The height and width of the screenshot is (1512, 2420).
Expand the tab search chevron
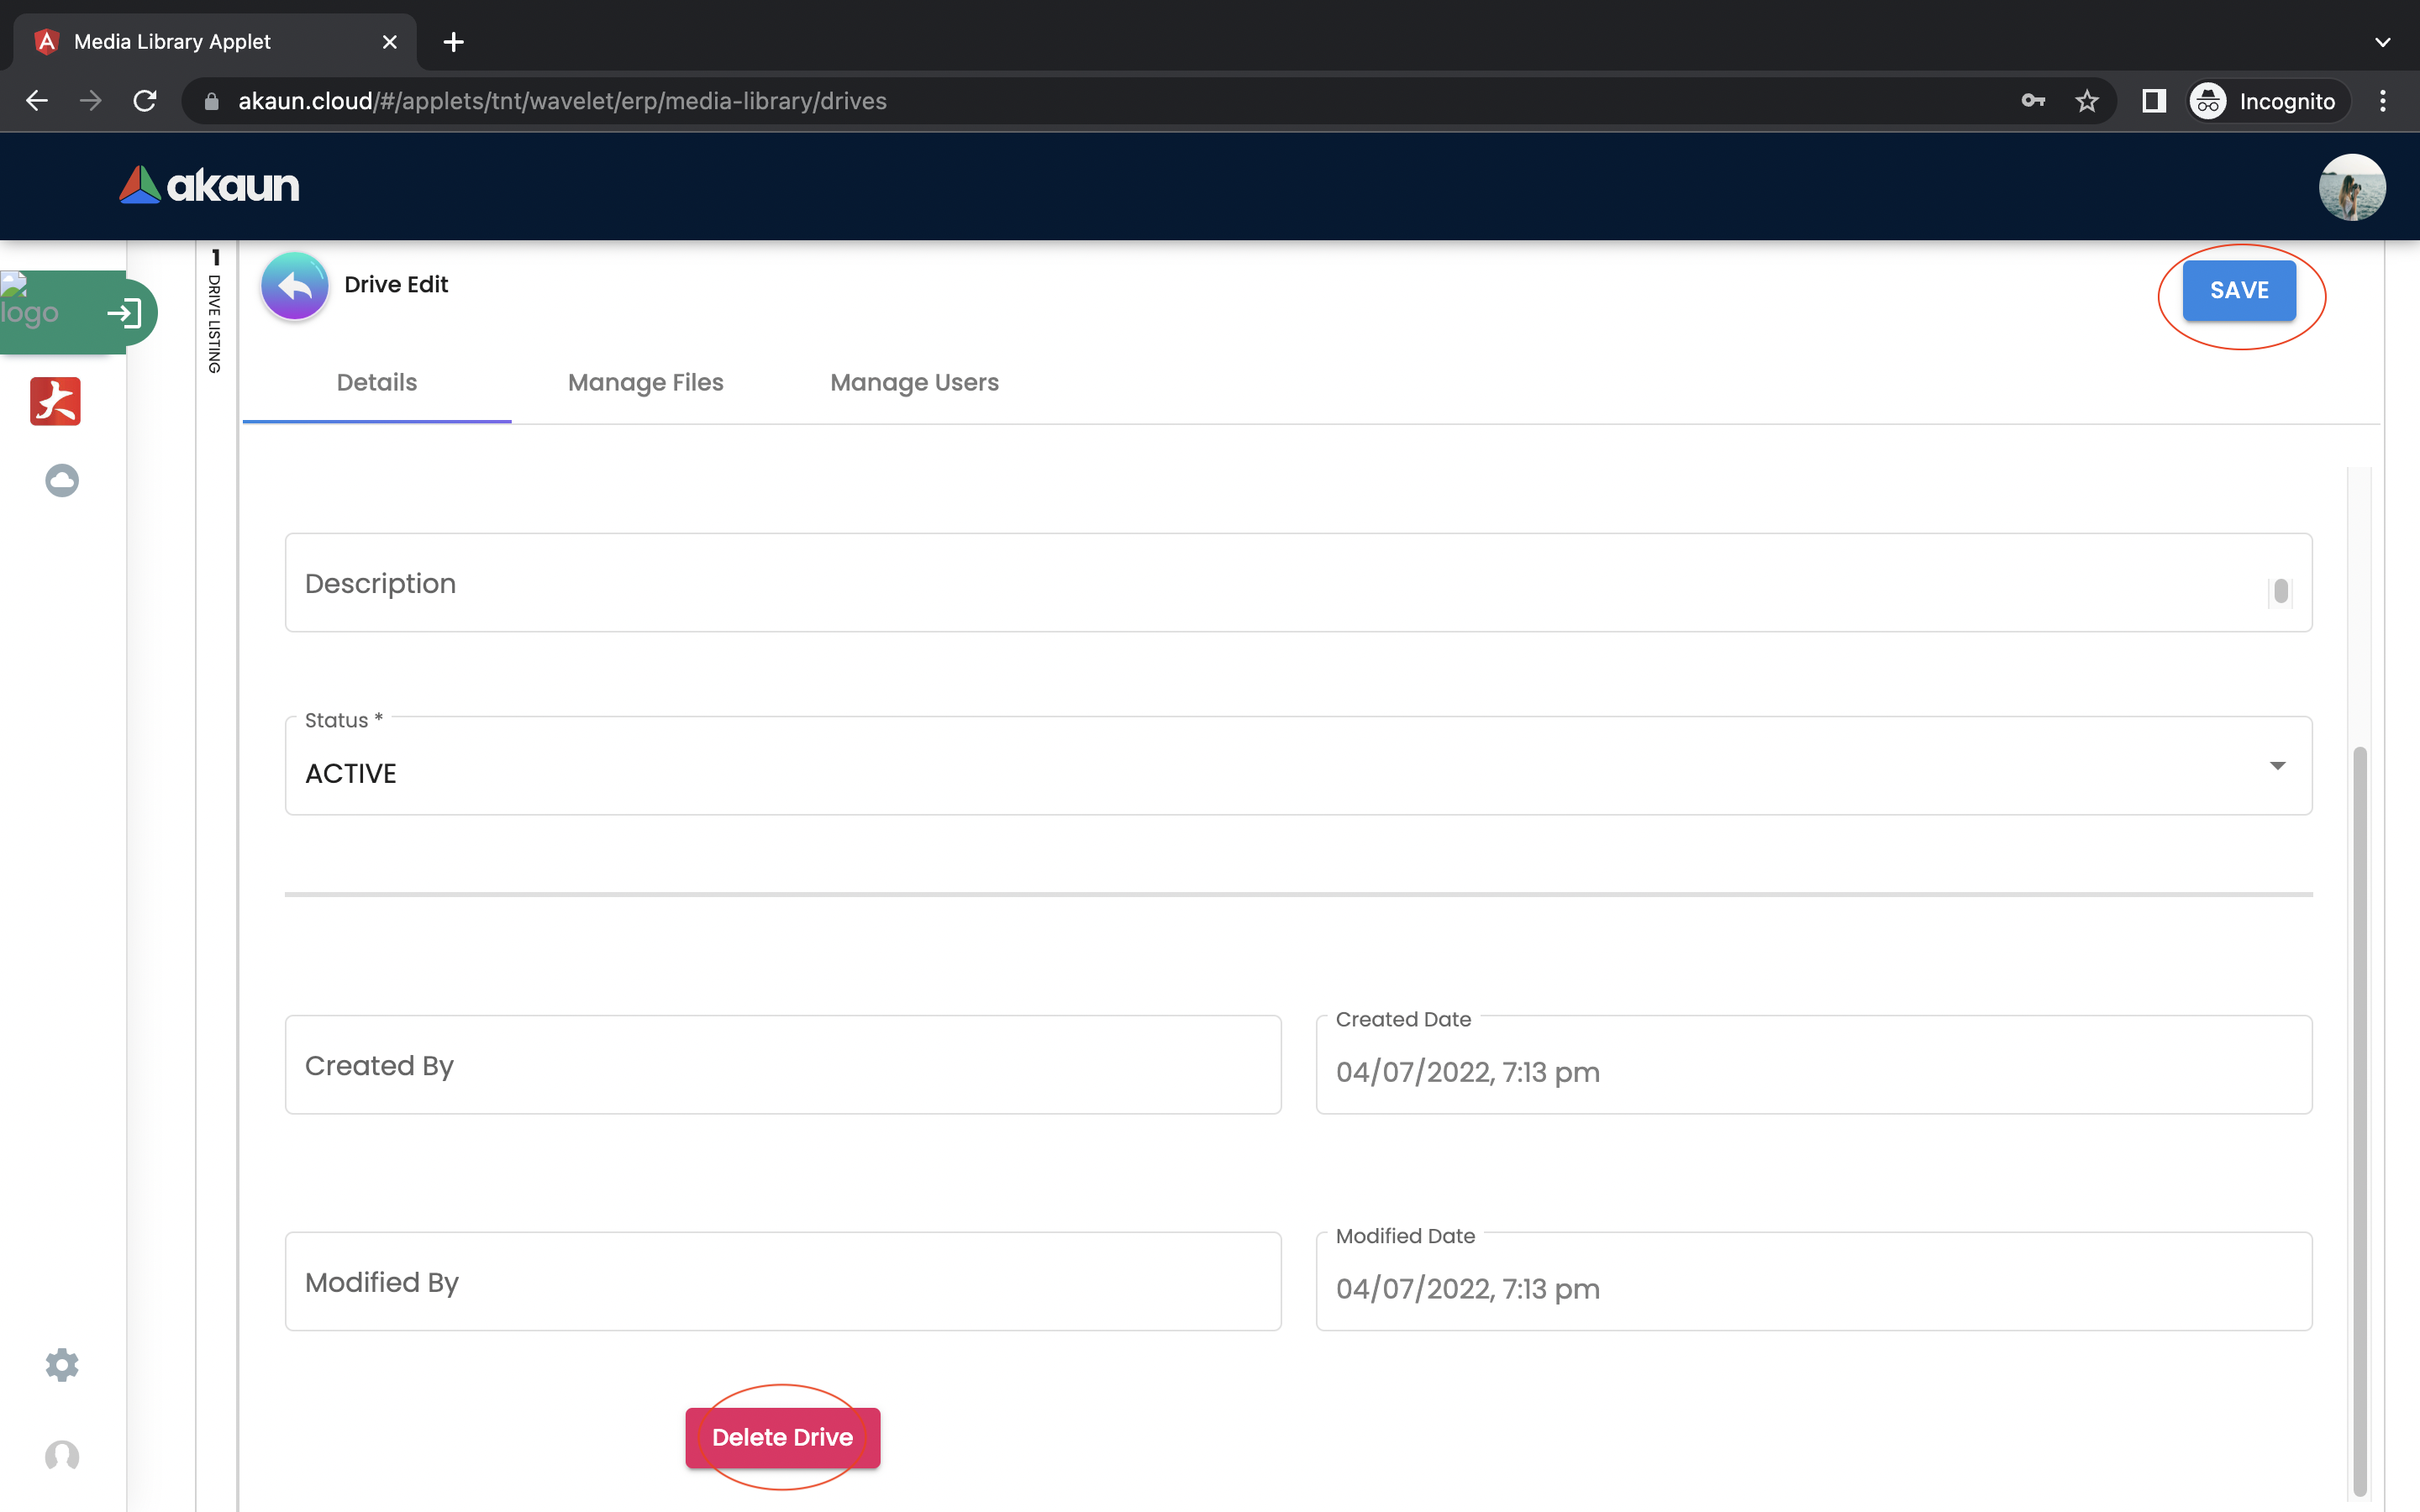tap(2382, 42)
